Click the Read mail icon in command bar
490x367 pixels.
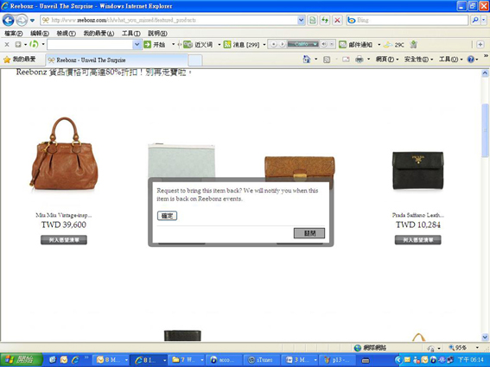346,60
